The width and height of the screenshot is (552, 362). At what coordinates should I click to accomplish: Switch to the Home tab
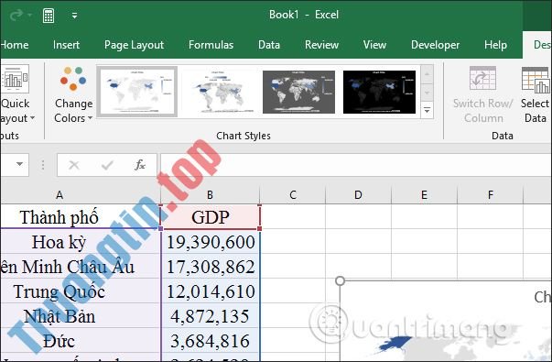(15, 45)
